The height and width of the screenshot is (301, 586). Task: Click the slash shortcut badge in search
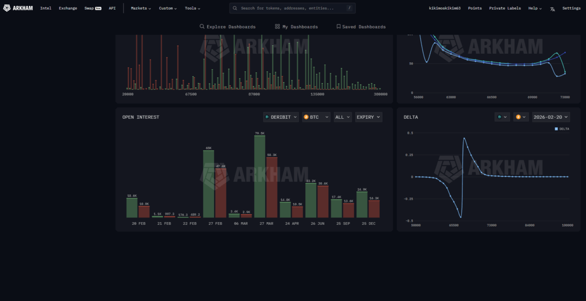[x=349, y=8]
